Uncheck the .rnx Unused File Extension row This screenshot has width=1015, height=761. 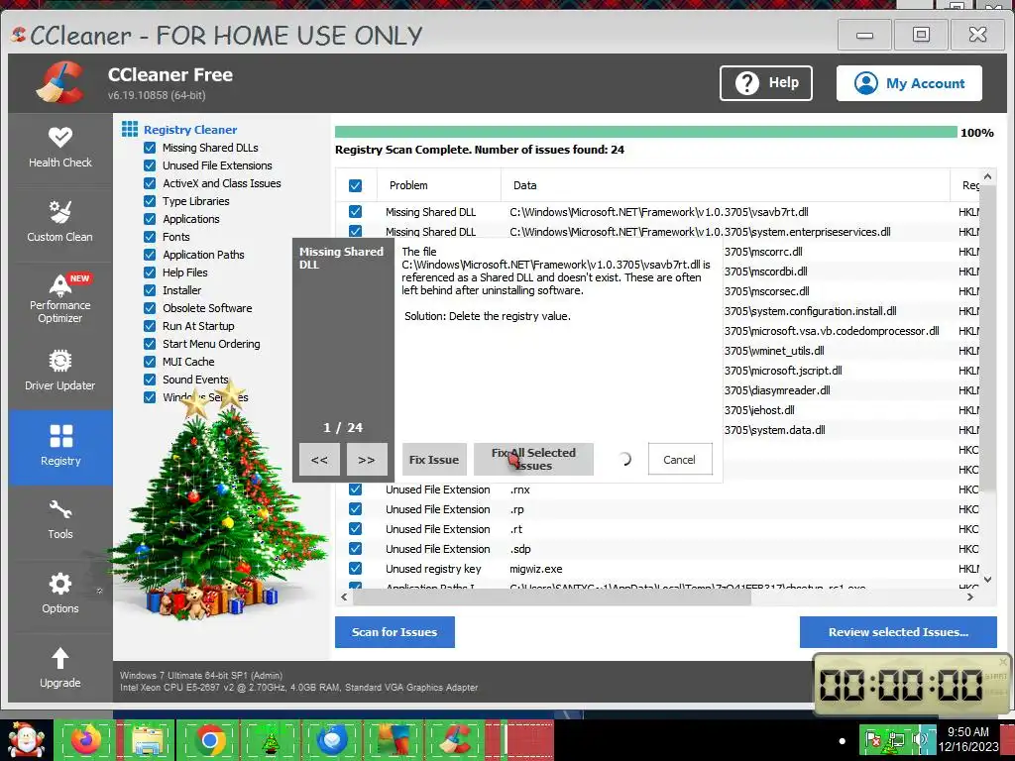pos(356,489)
